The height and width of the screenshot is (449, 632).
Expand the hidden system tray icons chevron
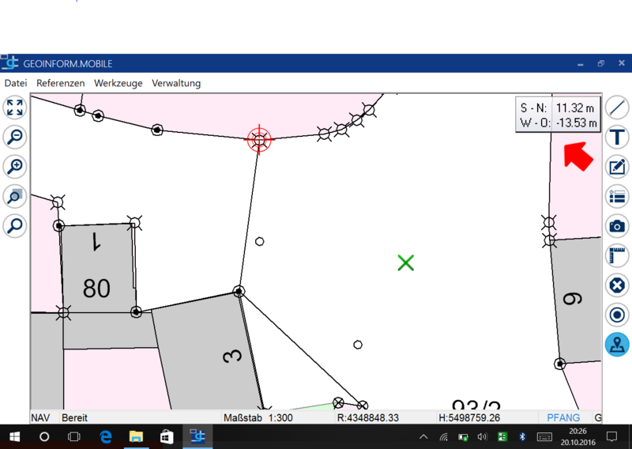tap(423, 436)
